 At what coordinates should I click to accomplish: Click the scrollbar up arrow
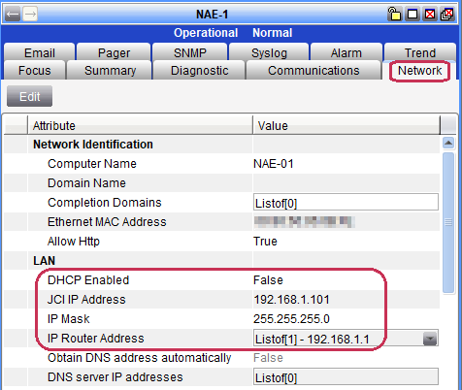[448, 143]
